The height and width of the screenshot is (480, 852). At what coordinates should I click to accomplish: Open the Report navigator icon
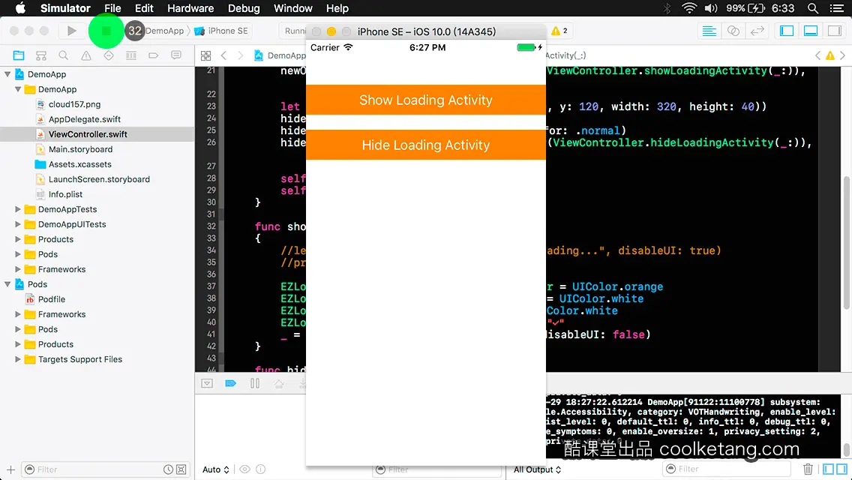pyautogui.click(x=176, y=55)
